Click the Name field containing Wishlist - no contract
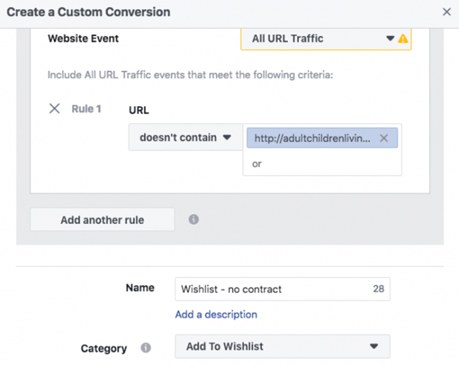Screen dimensions: 459x366 [x=268, y=289]
